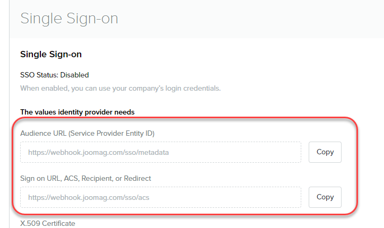Click the Audience URL Service Provider label
384x228 pixels.
87,133
